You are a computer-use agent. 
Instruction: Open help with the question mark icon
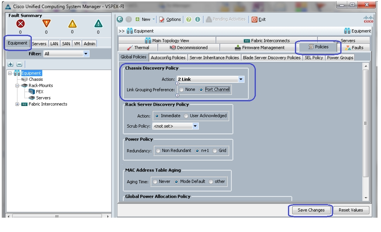pos(189,19)
